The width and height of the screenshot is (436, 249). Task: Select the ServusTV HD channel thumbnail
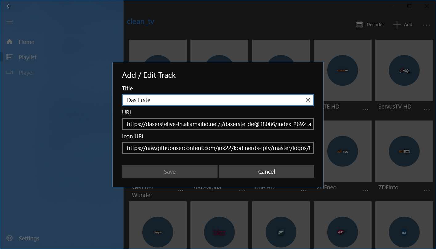(x=404, y=70)
